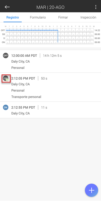
Task: Click the OFF status icon at 12:00:00 AM
Action: (6, 56)
